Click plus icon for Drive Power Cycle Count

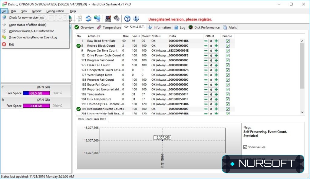point(216,56)
